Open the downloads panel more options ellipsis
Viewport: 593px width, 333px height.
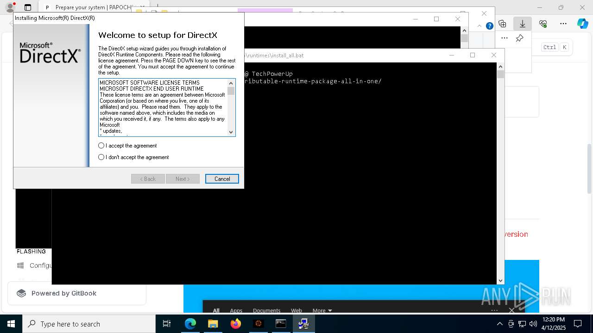click(505, 38)
